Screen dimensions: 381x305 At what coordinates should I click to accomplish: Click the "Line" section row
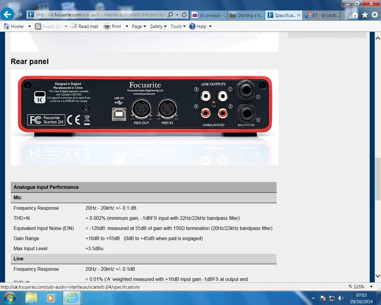tap(143, 259)
